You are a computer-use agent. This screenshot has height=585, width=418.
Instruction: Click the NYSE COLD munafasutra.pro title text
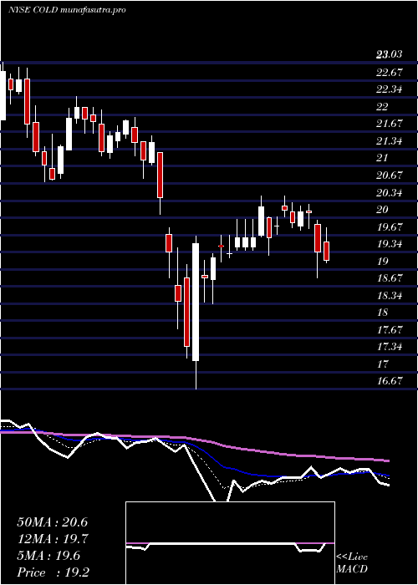click(67, 10)
